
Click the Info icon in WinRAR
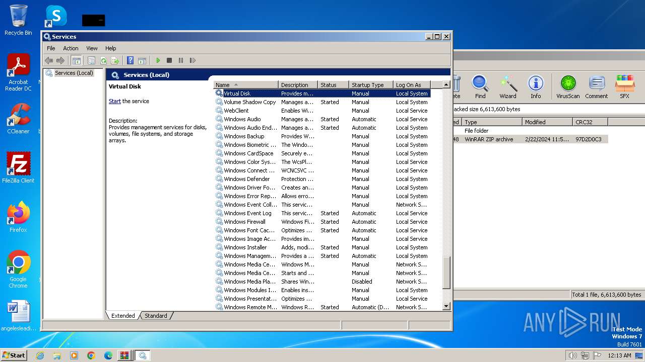pos(536,86)
